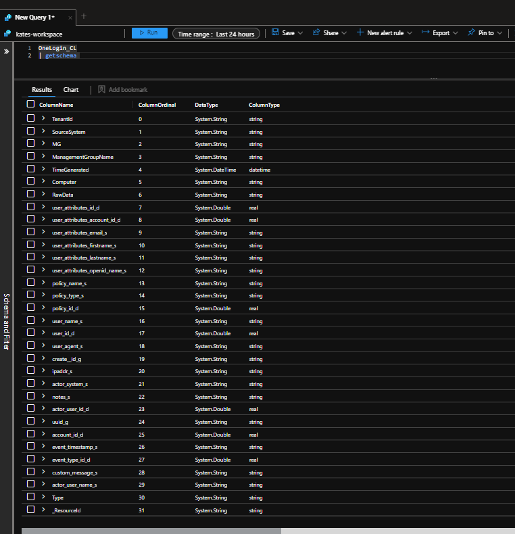Open the Export dropdown chevron
The width and height of the screenshot is (515, 534).
click(x=456, y=33)
